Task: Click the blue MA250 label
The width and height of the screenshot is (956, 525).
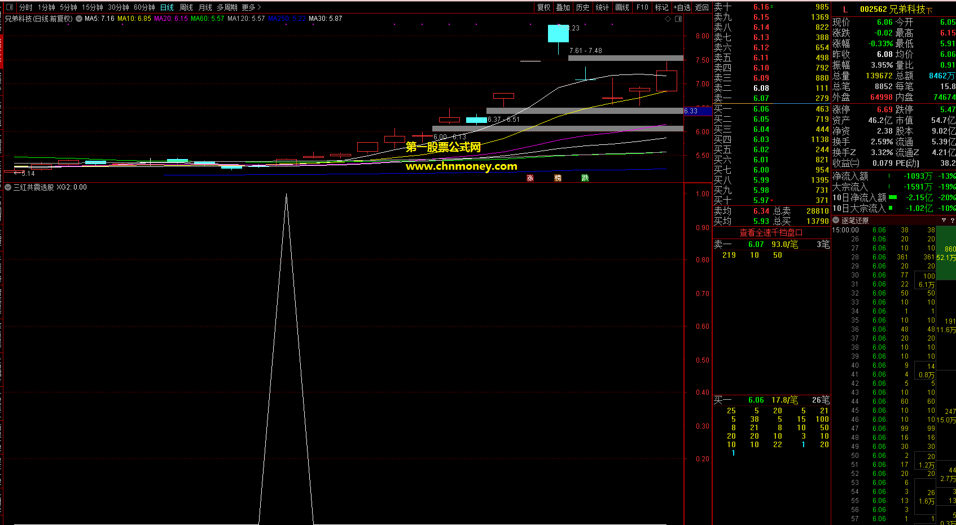Action: (x=287, y=19)
